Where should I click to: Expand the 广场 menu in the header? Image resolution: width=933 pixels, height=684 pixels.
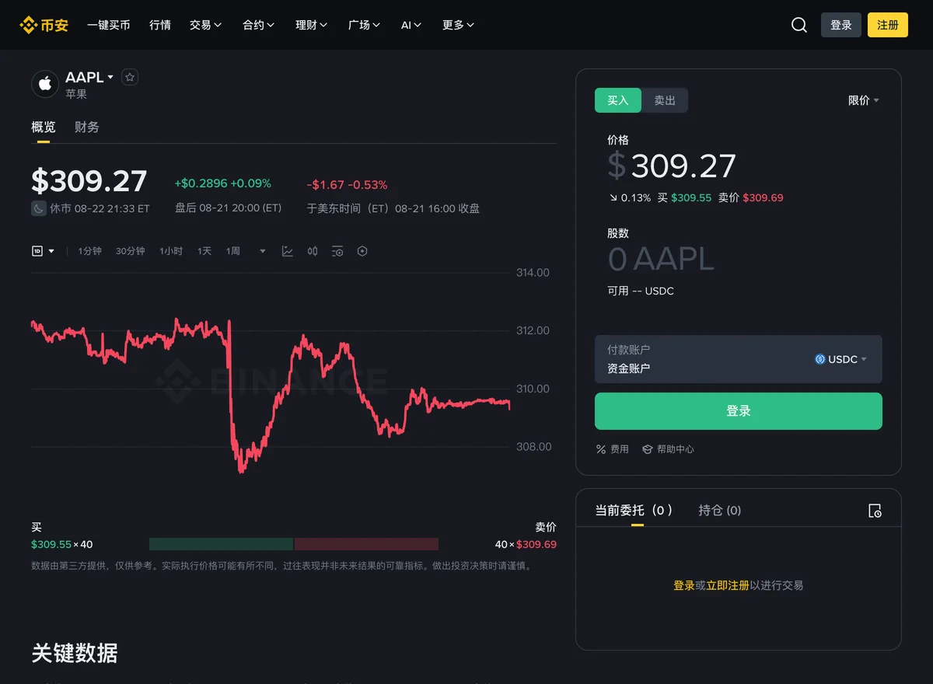365,25
